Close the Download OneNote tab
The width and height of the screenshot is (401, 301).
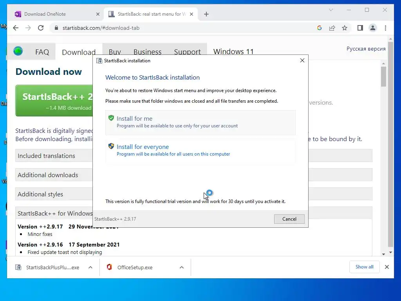point(98,14)
